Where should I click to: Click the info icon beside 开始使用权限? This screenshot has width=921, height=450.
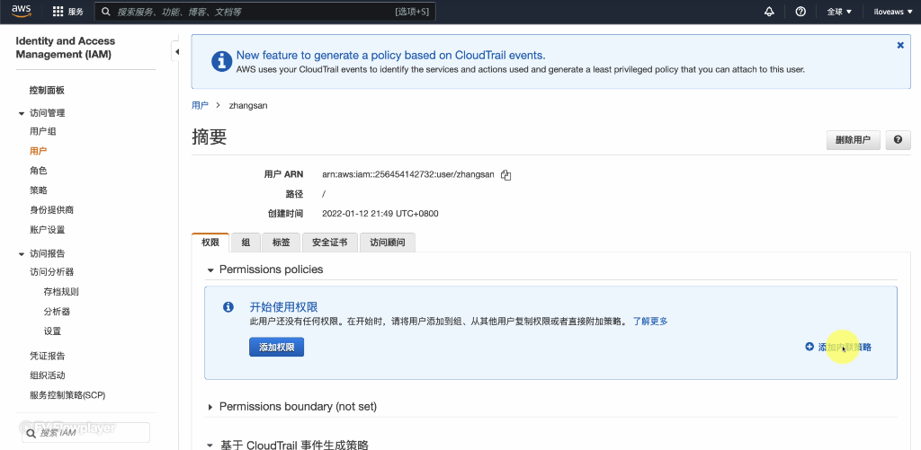point(228,307)
